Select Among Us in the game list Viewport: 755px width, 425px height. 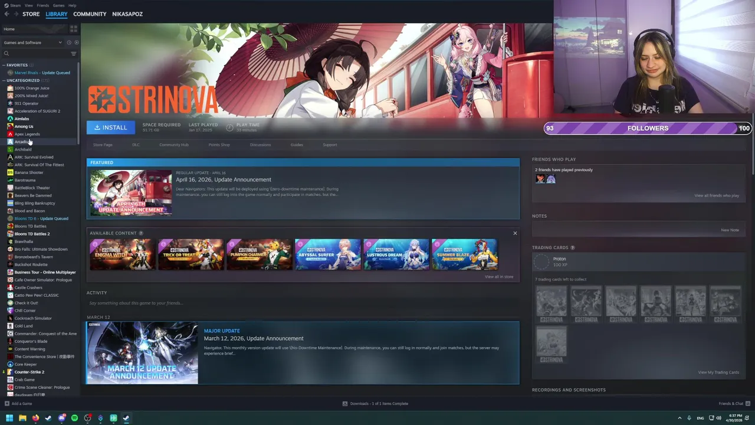pyautogui.click(x=24, y=126)
